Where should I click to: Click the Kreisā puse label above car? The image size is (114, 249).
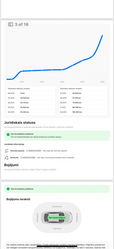click(x=57, y=207)
